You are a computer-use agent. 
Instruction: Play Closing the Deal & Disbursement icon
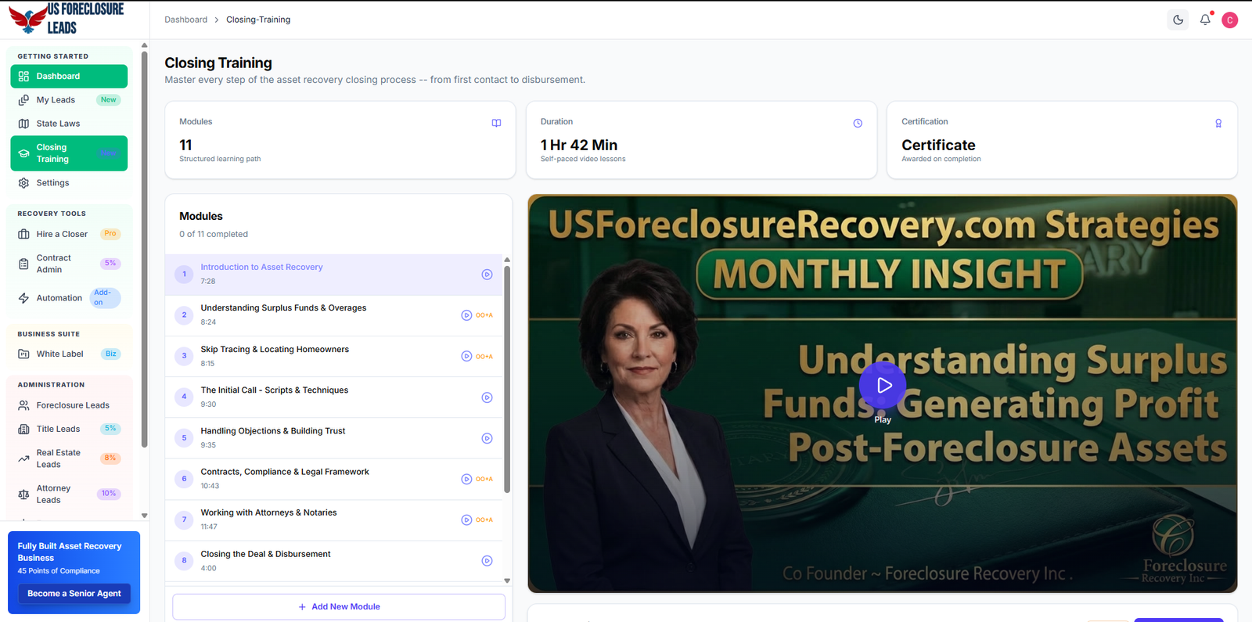click(x=487, y=561)
